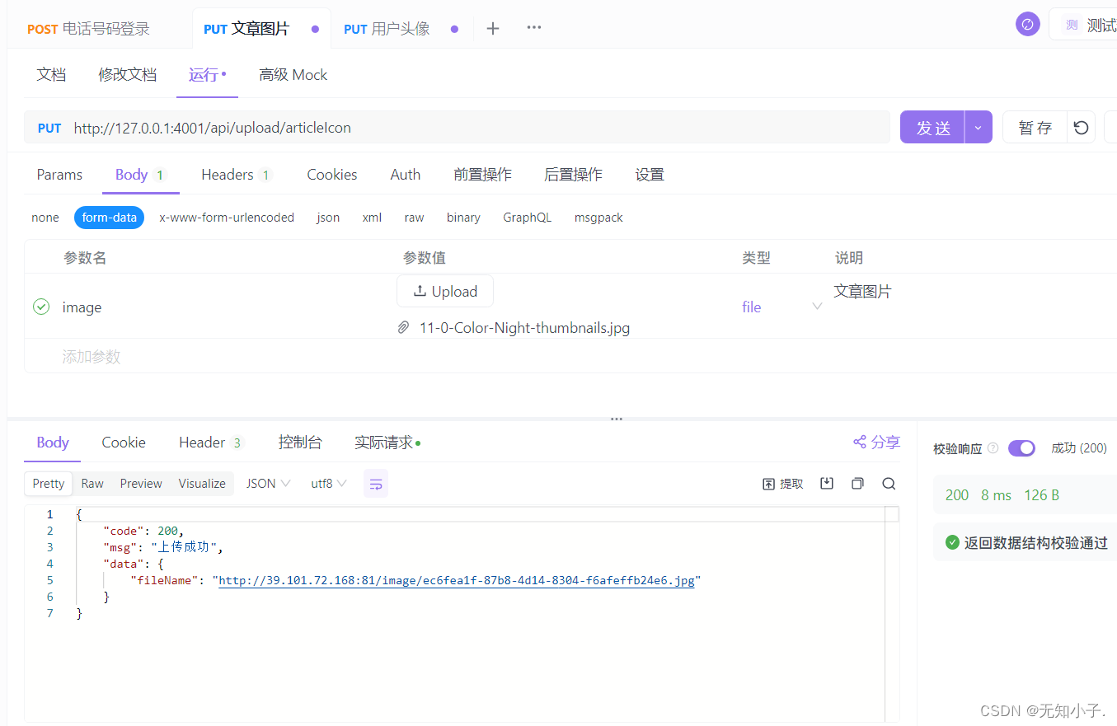Select GraphQL body type
This screenshot has width=1117, height=726.
[x=528, y=218]
